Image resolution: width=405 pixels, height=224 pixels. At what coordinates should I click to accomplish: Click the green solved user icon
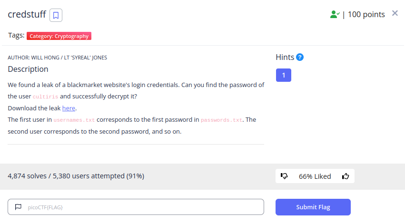tap(335, 14)
